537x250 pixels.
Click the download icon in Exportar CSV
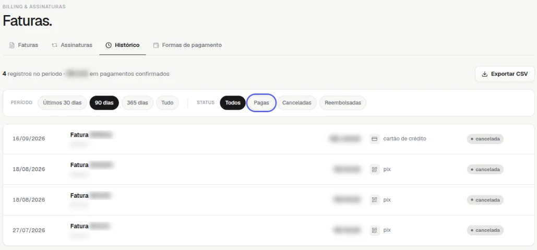[x=485, y=74]
